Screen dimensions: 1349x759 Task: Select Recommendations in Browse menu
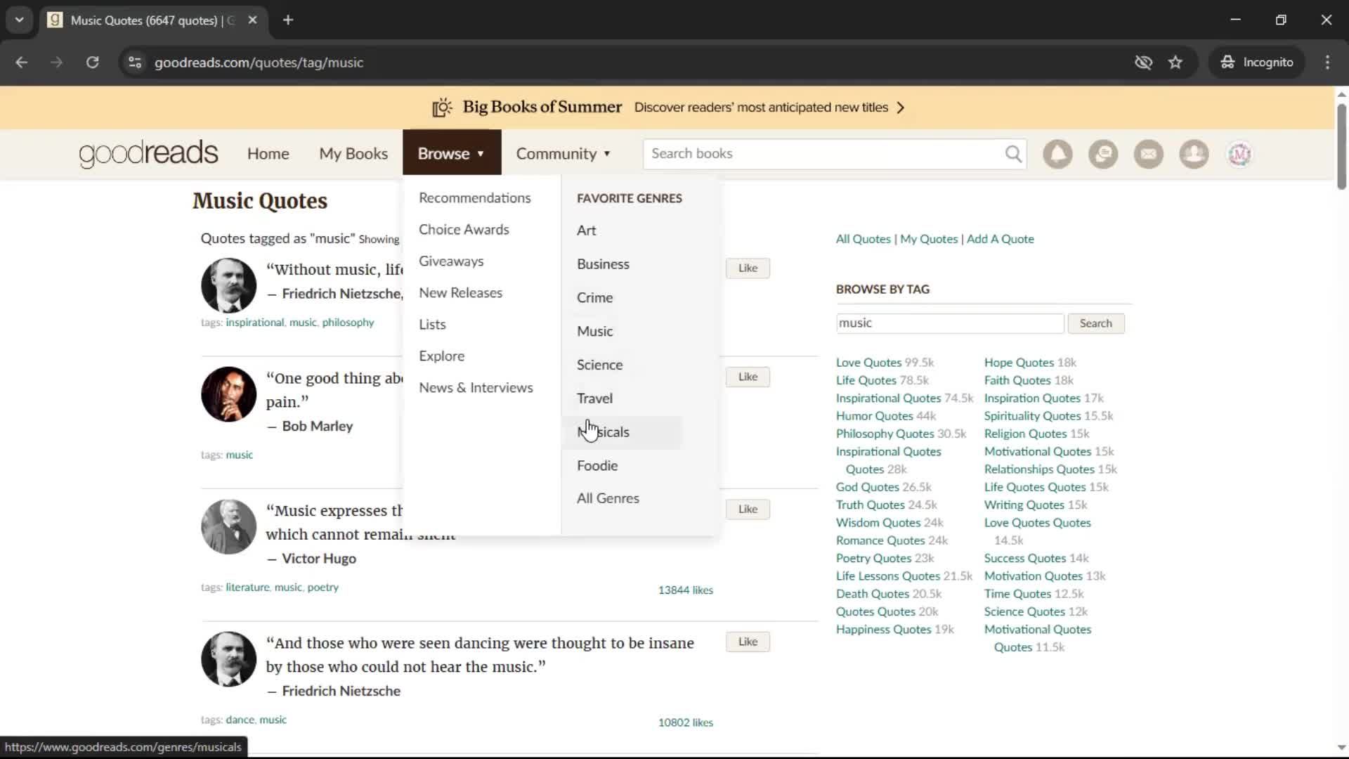coord(475,198)
